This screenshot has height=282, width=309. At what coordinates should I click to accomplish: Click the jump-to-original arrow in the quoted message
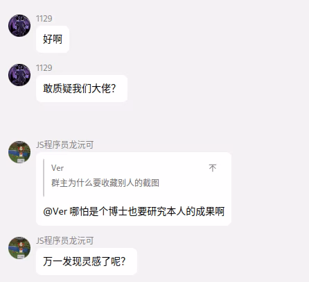[213, 168]
